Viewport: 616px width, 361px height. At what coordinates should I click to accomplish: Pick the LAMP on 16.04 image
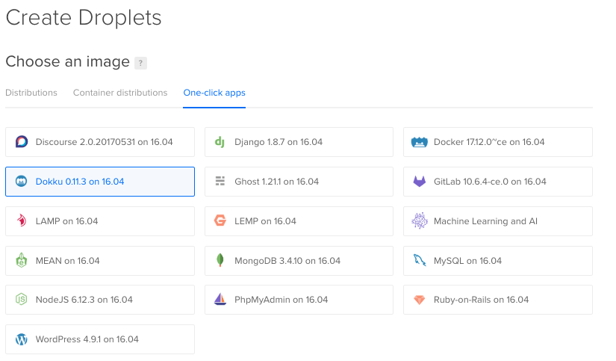pos(100,221)
